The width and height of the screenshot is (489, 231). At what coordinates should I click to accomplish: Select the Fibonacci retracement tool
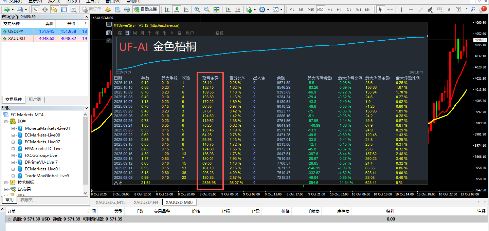(x=440, y=9)
